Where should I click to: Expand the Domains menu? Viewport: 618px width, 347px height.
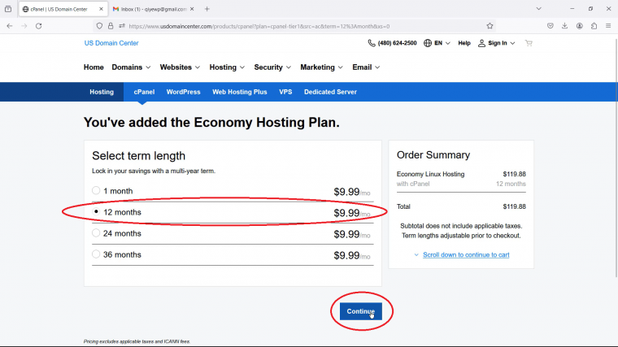tap(131, 67)
